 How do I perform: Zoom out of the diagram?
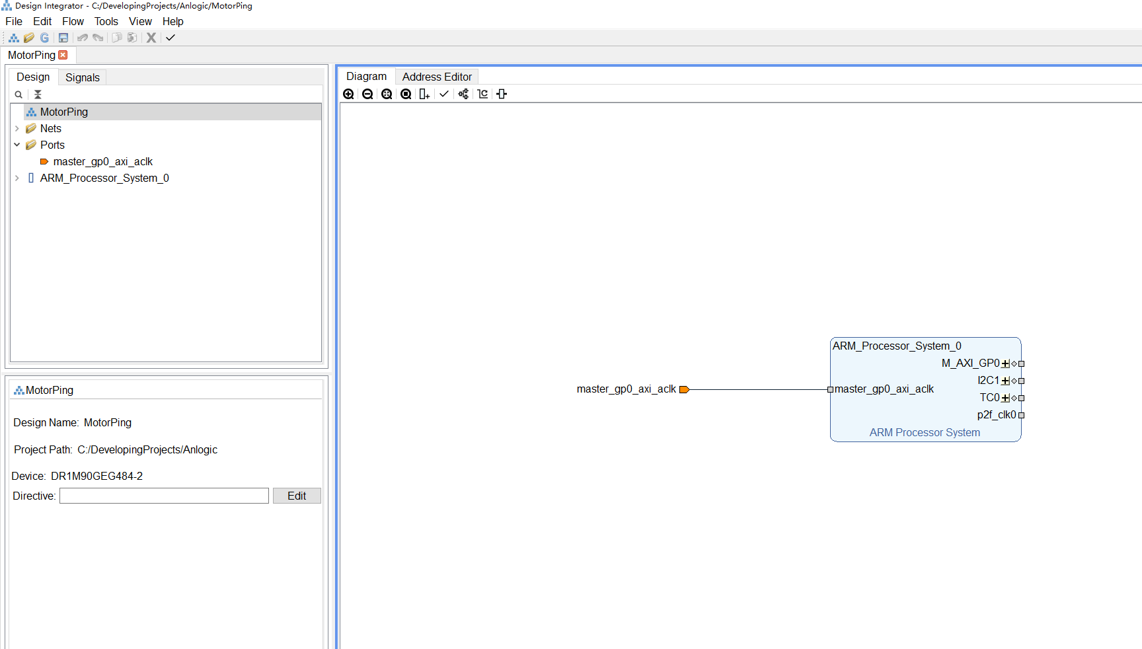point(367,94)
